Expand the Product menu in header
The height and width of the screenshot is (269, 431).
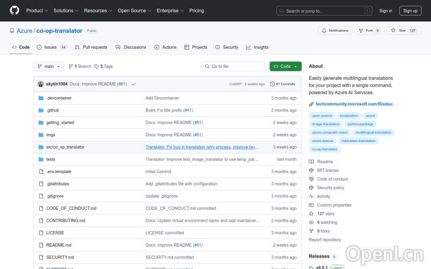tap(37, 10)
